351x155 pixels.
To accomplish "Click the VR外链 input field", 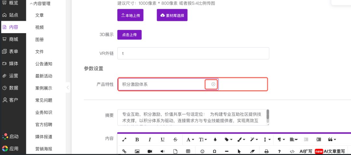I will tap(193, 53).
